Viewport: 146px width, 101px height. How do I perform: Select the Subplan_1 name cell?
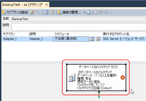point(15,39)
